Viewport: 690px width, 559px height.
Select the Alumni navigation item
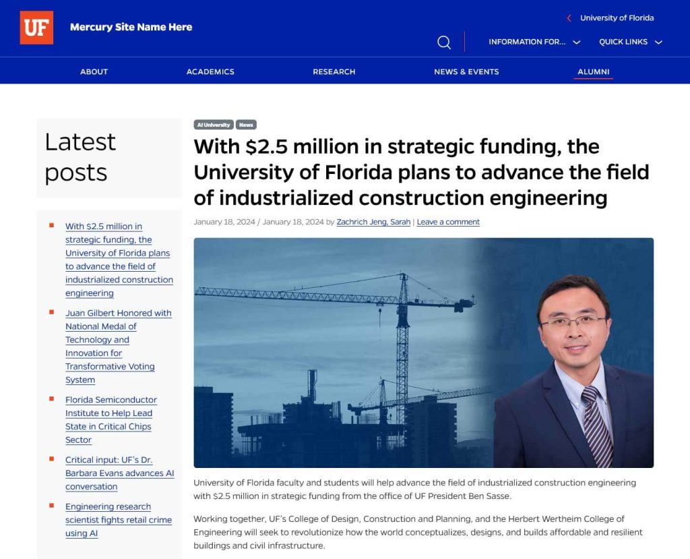593,71
